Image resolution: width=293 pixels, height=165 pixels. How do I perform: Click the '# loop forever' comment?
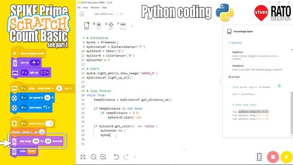pyautogui.click(x=99, y=91)
